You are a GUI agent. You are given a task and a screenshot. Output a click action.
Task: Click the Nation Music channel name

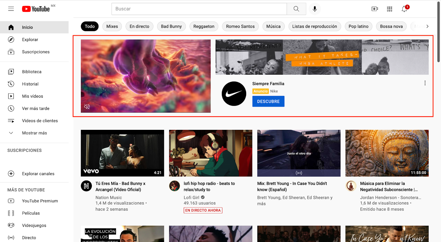pyautogui.click(x=109, y=198)
